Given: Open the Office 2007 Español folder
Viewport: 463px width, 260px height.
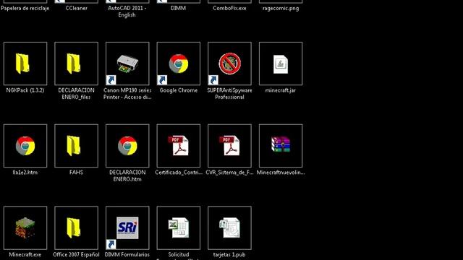Looking at the screenshot, I should tap(76, 228).
